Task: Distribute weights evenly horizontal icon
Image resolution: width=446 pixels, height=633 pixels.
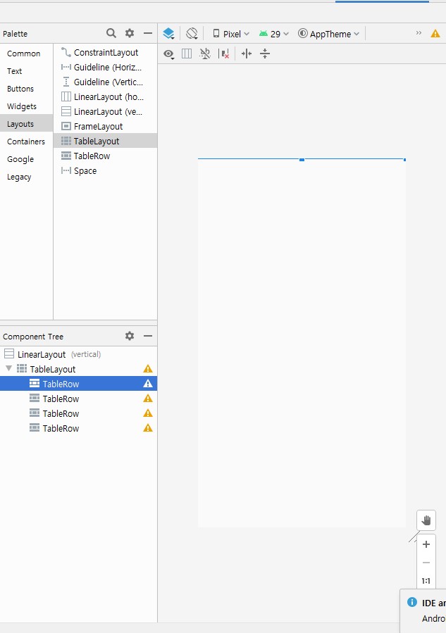Action: click(x=247, y=54)
